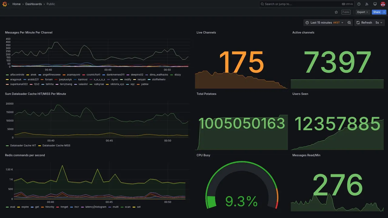Open Active channels panel title
Viewport: 388px width, 218px height.
pos(303,32)
